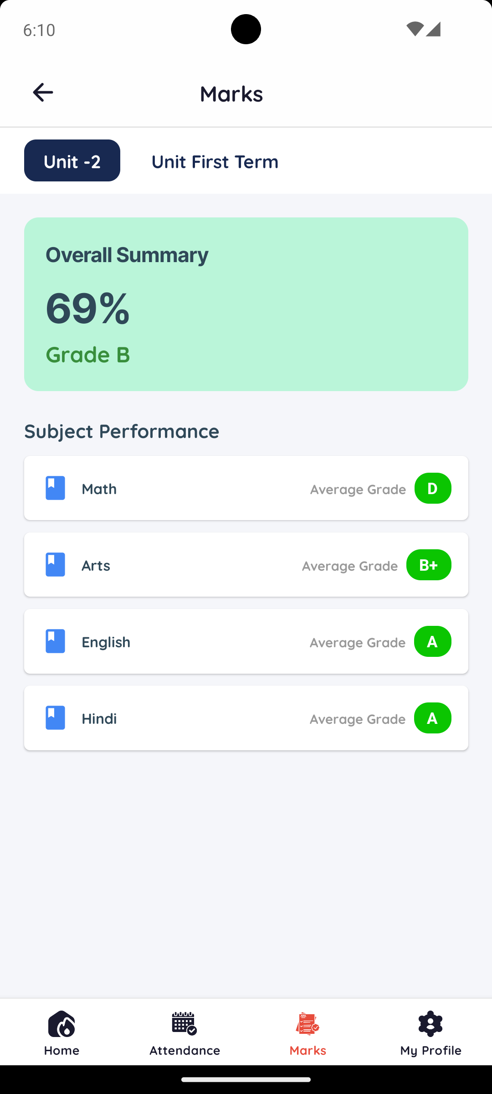Tap the back arrow icon
This screenshot has width=492, height=1094.
pyautogui.click(x=43, y=93)
